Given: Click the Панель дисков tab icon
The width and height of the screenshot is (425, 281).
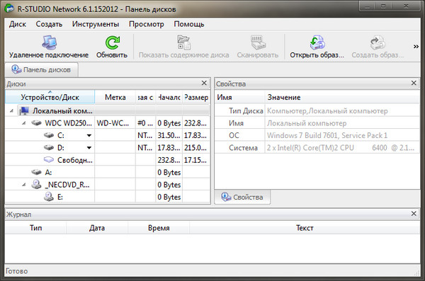Looking at the screenshot, I should (16, 69).
